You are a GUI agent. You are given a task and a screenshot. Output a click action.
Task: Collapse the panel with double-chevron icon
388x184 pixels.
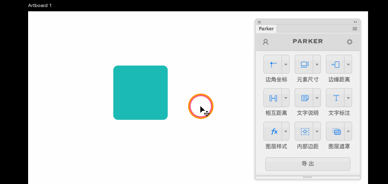(x=355, y=22)
